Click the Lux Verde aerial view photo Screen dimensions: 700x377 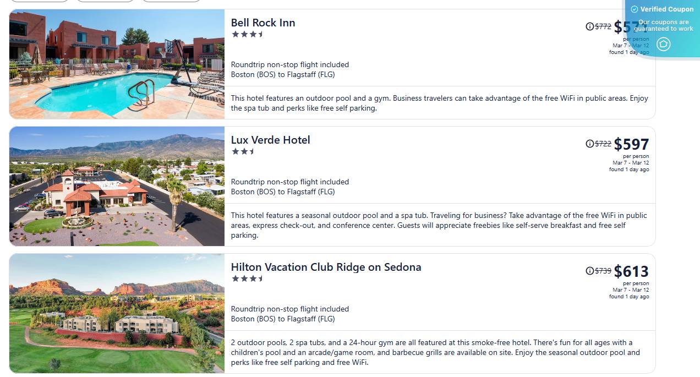117,186
